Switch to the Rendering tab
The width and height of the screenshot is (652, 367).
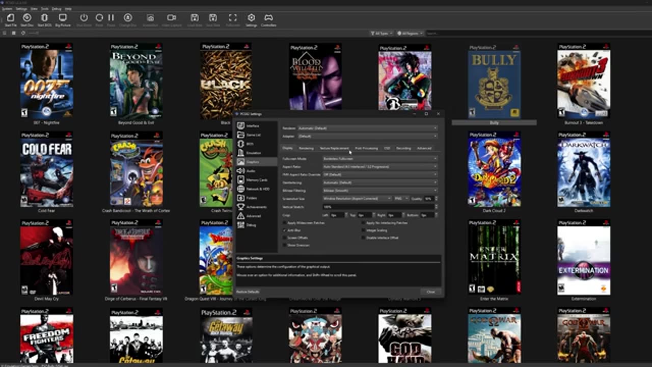click(306, 148)
